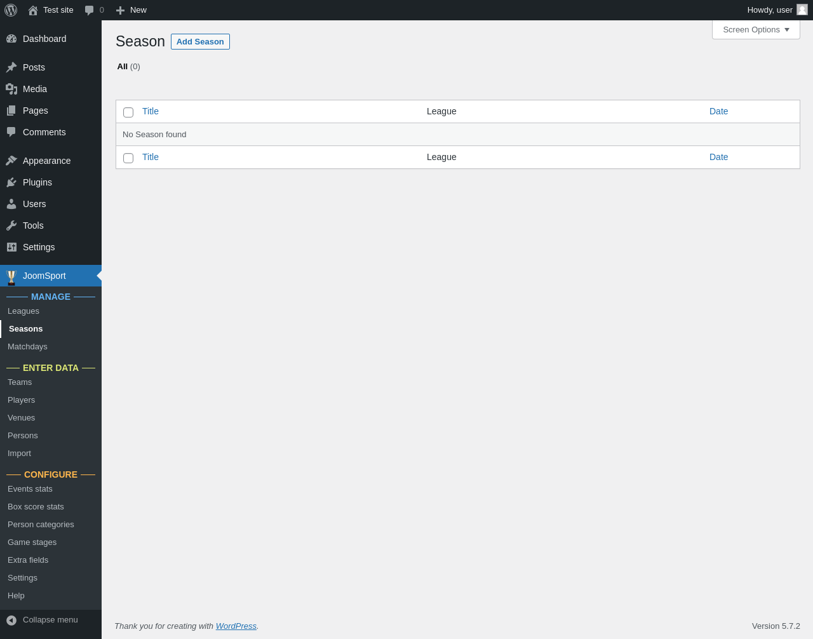Follow the WordPress footer link
Screen dimensions: 813x639
pos(236,626)
